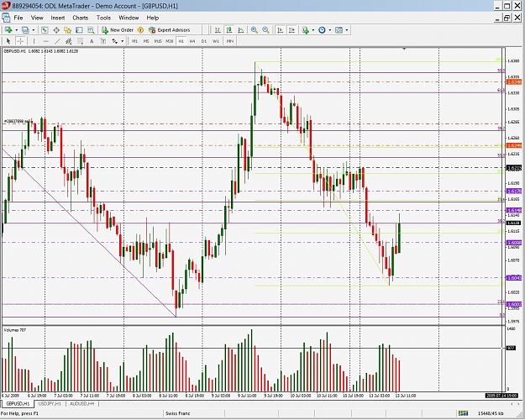The height and width of the screenshot is (420, 525).
Task: Switch to the GBPUSD,H1 chart tab
Action: point(18,403)
